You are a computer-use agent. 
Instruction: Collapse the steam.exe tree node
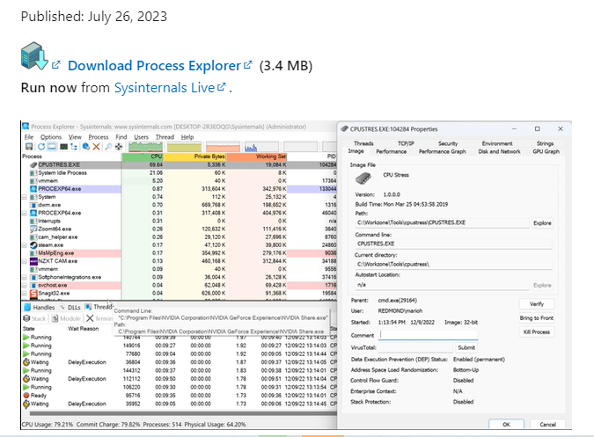click(25, 245)
